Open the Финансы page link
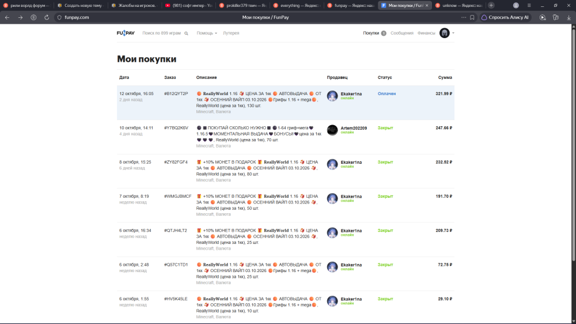 coord(426,33)
